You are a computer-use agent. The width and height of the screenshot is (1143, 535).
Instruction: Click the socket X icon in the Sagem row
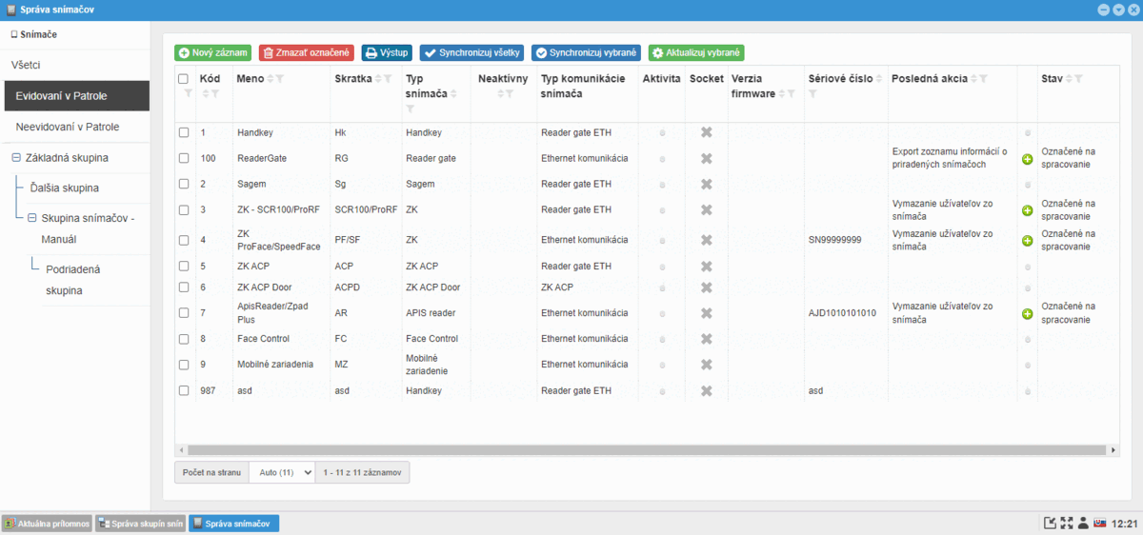[x=707, y=184]
